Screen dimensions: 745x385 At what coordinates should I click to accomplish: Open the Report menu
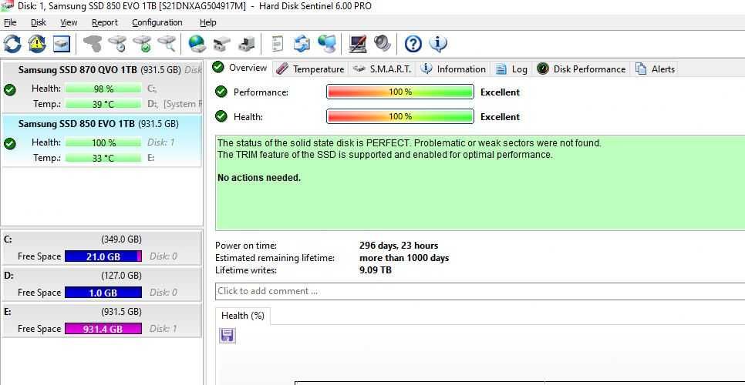click(x=105, y=22)
